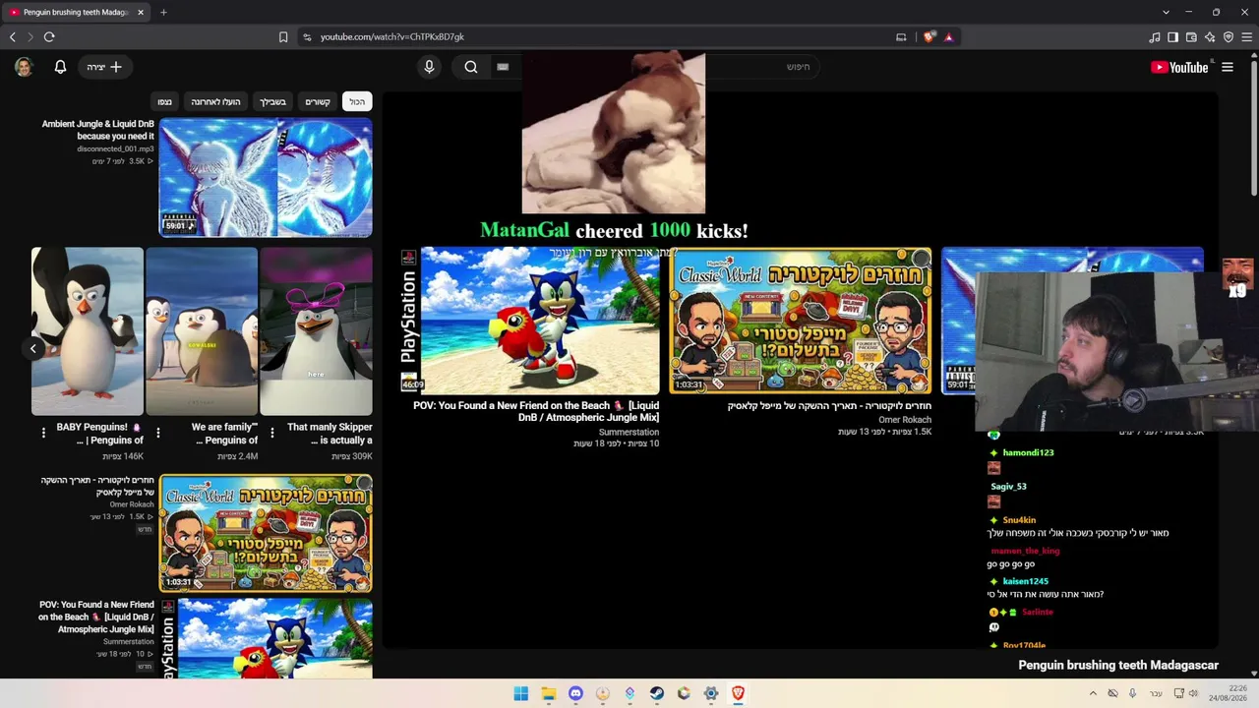Open volume control in system tray
Screen dimensions: 1259x708
click(x=1193, y=693)
